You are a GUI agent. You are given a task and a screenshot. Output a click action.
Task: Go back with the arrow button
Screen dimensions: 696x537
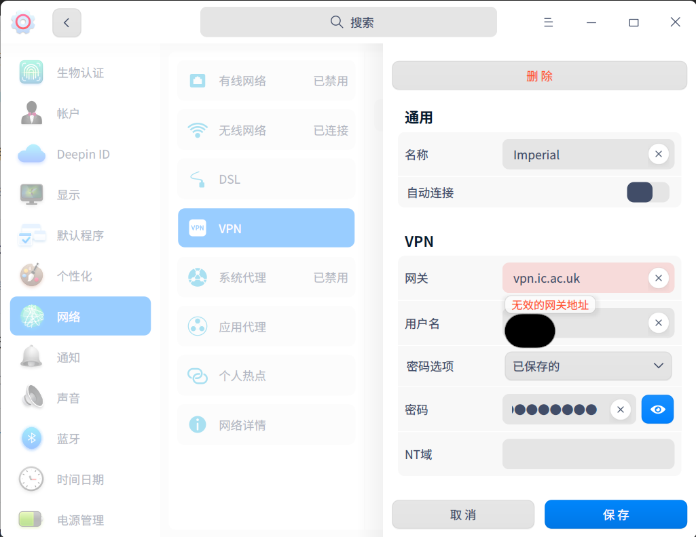click(x=67, y=22)
